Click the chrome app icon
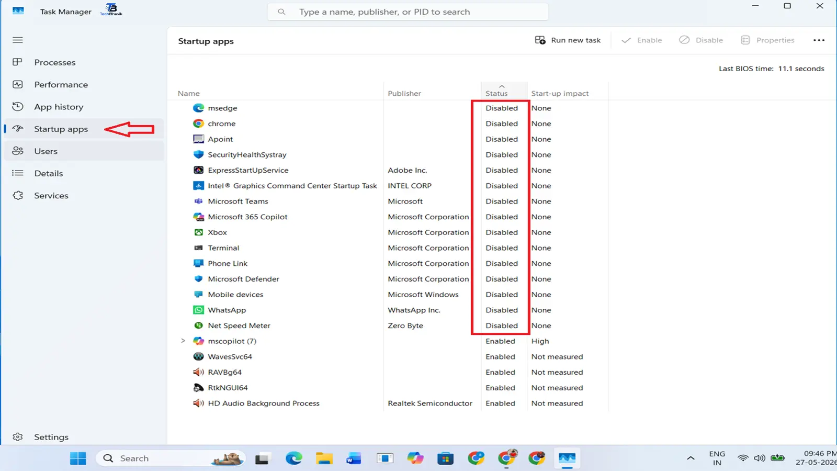 point(198,124)
